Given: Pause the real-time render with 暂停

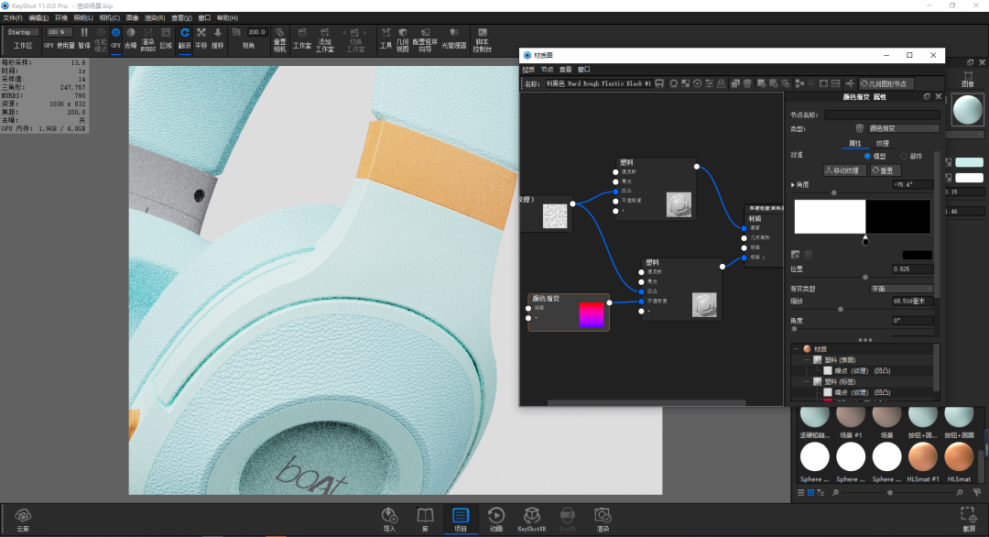Looking at the screenshot, I should point(84,38).
